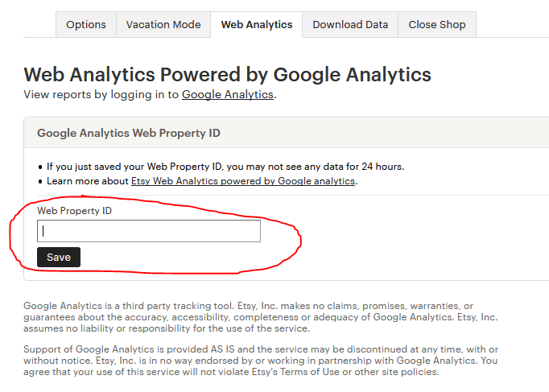The width and height of the screenshot is (549, 392).
Task: Switch to the Vacation Mode tab
Action: pyautogui.click(x=163, y=24)
